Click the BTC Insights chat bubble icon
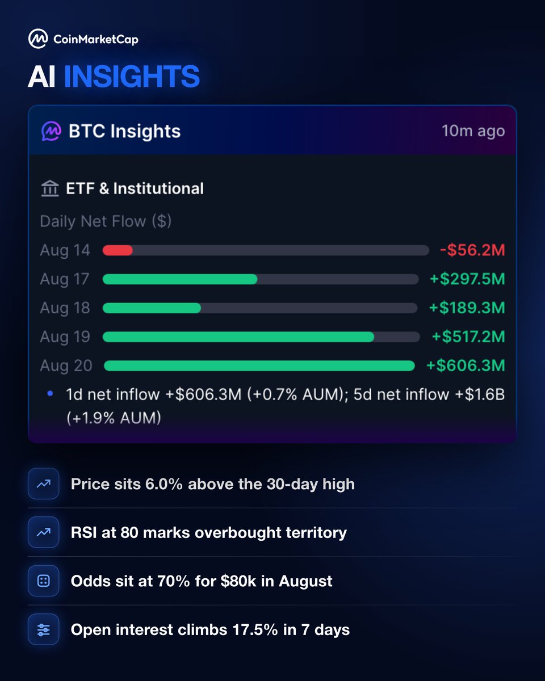This screenshot has width=545, height=681. (51, 131)
